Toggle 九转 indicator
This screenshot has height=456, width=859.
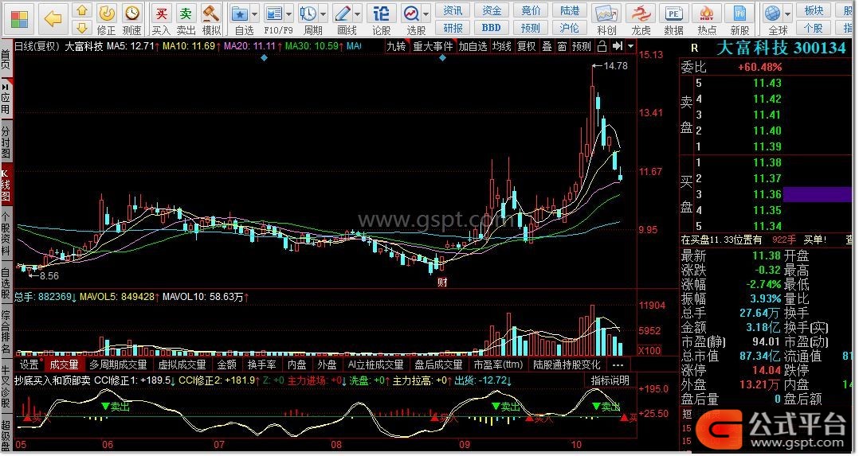pos(396,46)
